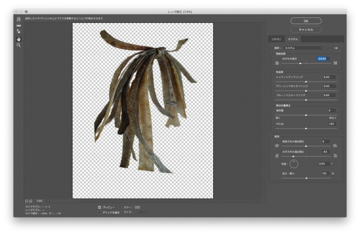This screenshot has width=360, height=235.
Task: Switch to the 自動補正 tab
Action: [x=277, y=39]
